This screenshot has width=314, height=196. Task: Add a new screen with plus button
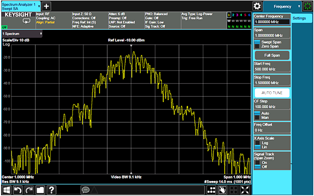point(46,6)
